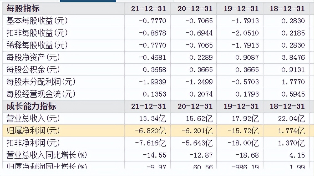Click the 0.5945 operating cash flow cell

293,94
